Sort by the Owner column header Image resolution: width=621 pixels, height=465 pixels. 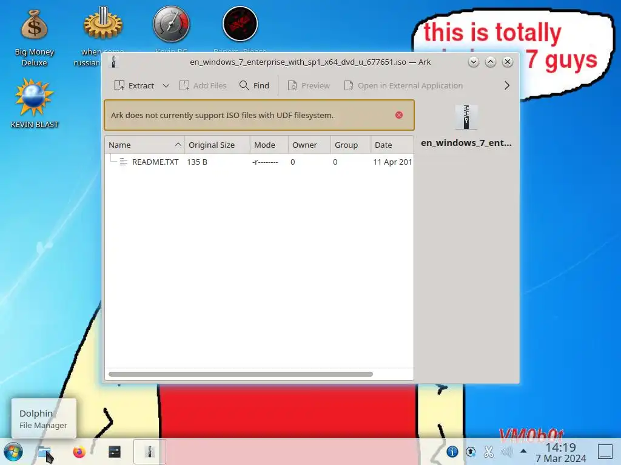pos(309,145)
